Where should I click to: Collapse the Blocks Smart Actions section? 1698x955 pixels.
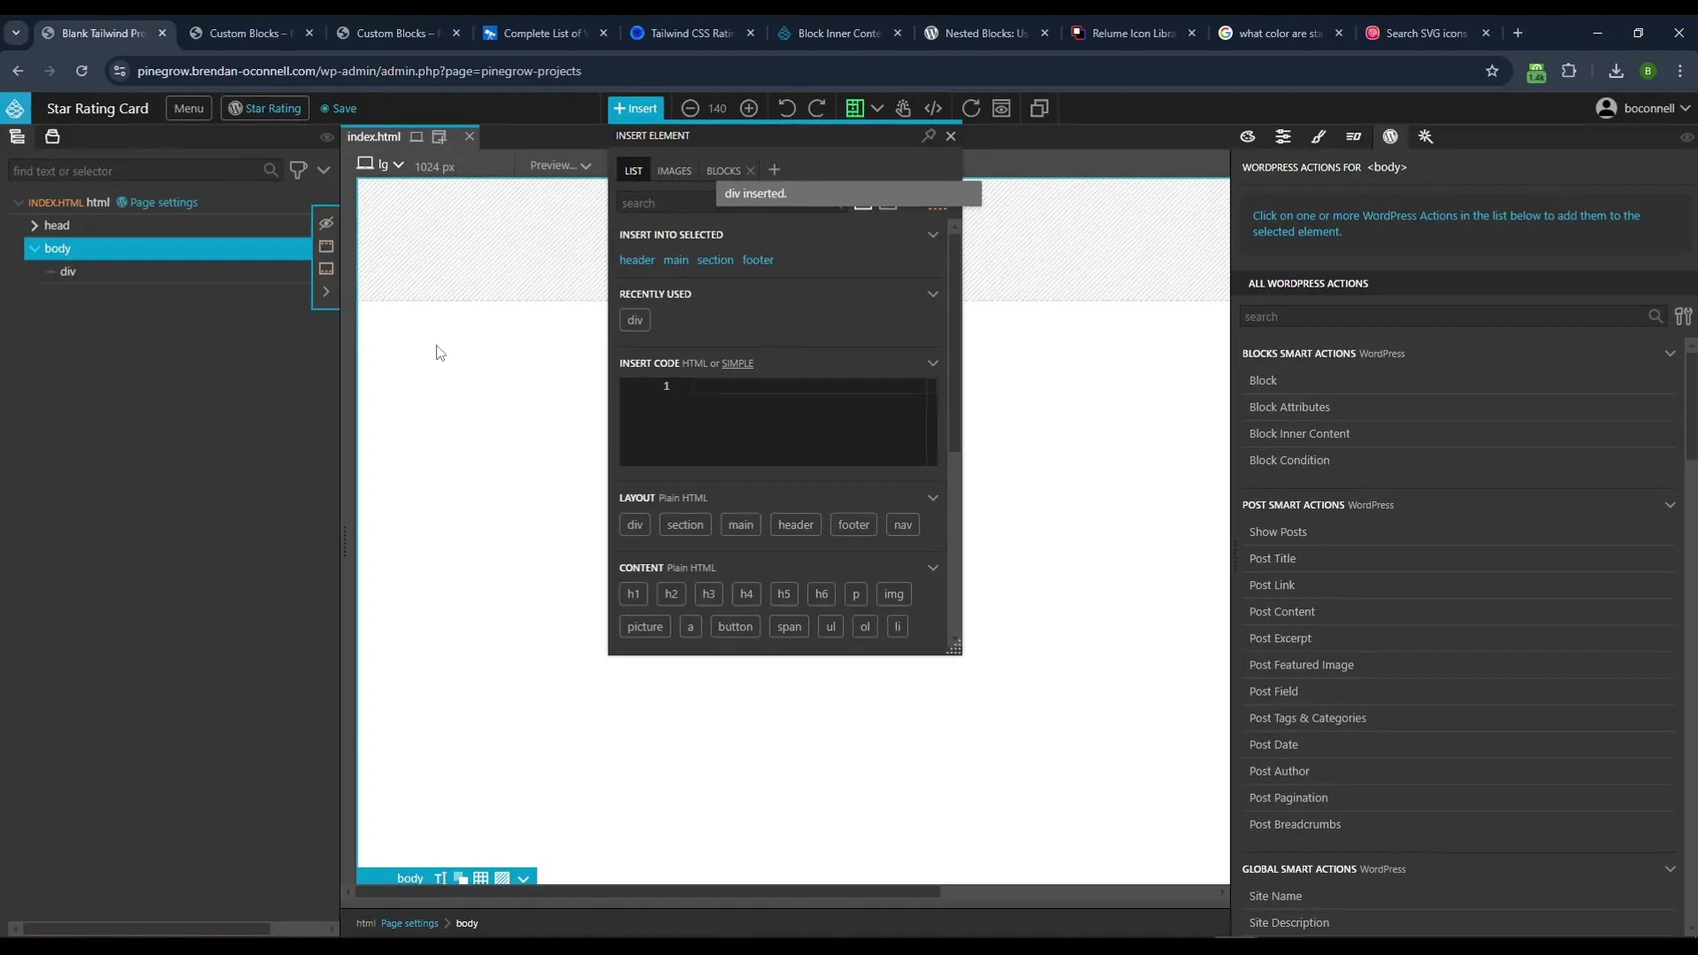1670,354
